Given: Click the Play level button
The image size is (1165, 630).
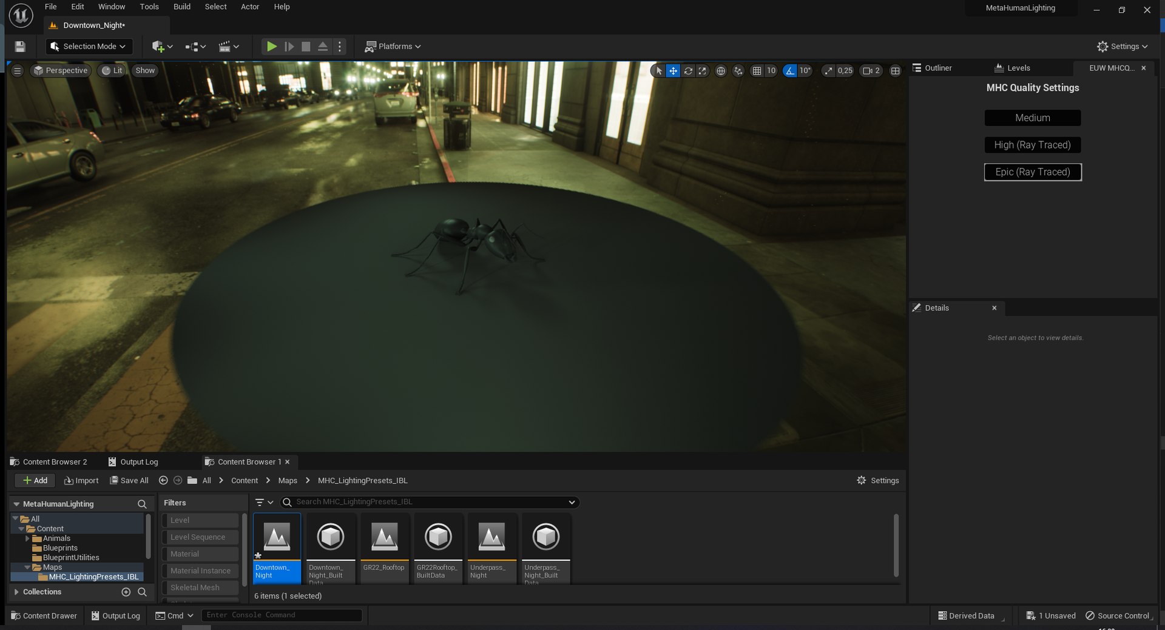Looking at the screenshot, I should tap(272, 47).
